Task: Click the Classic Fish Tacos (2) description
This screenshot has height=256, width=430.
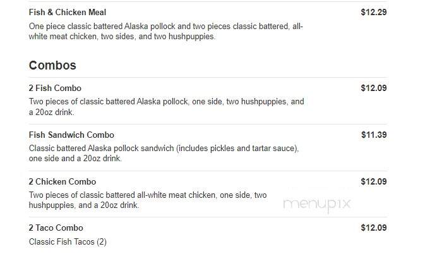Action: 68,241
